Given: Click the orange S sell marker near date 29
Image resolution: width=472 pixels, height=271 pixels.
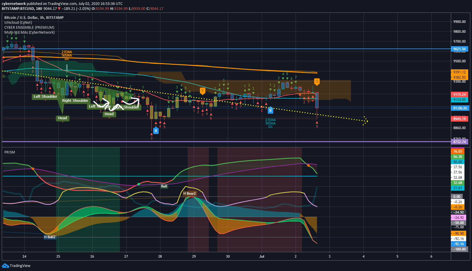Looking at the screenshot, I should pos(202,91).
